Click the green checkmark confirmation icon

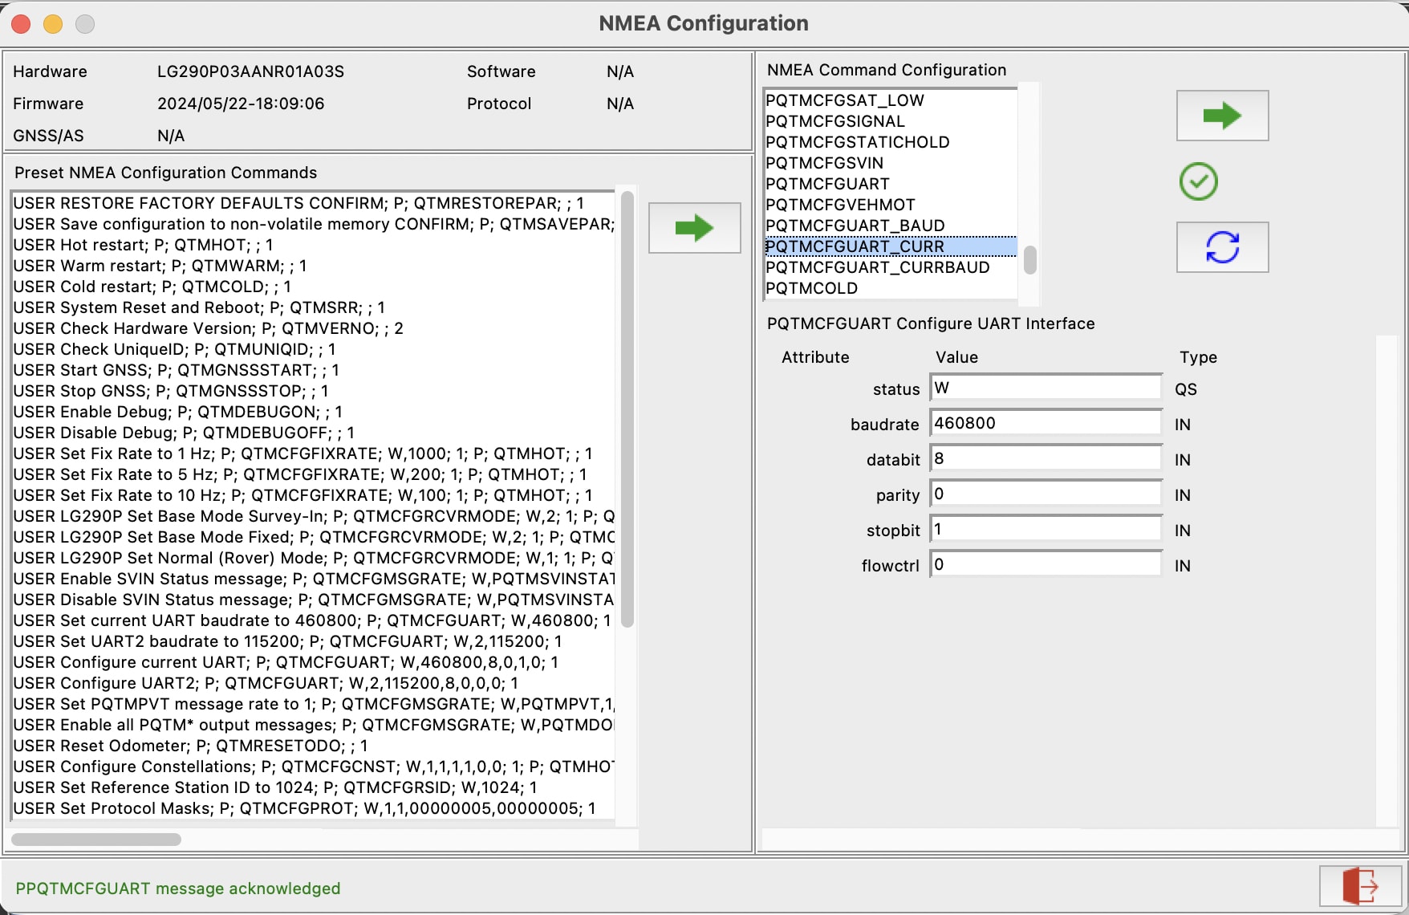[1198, 181]
